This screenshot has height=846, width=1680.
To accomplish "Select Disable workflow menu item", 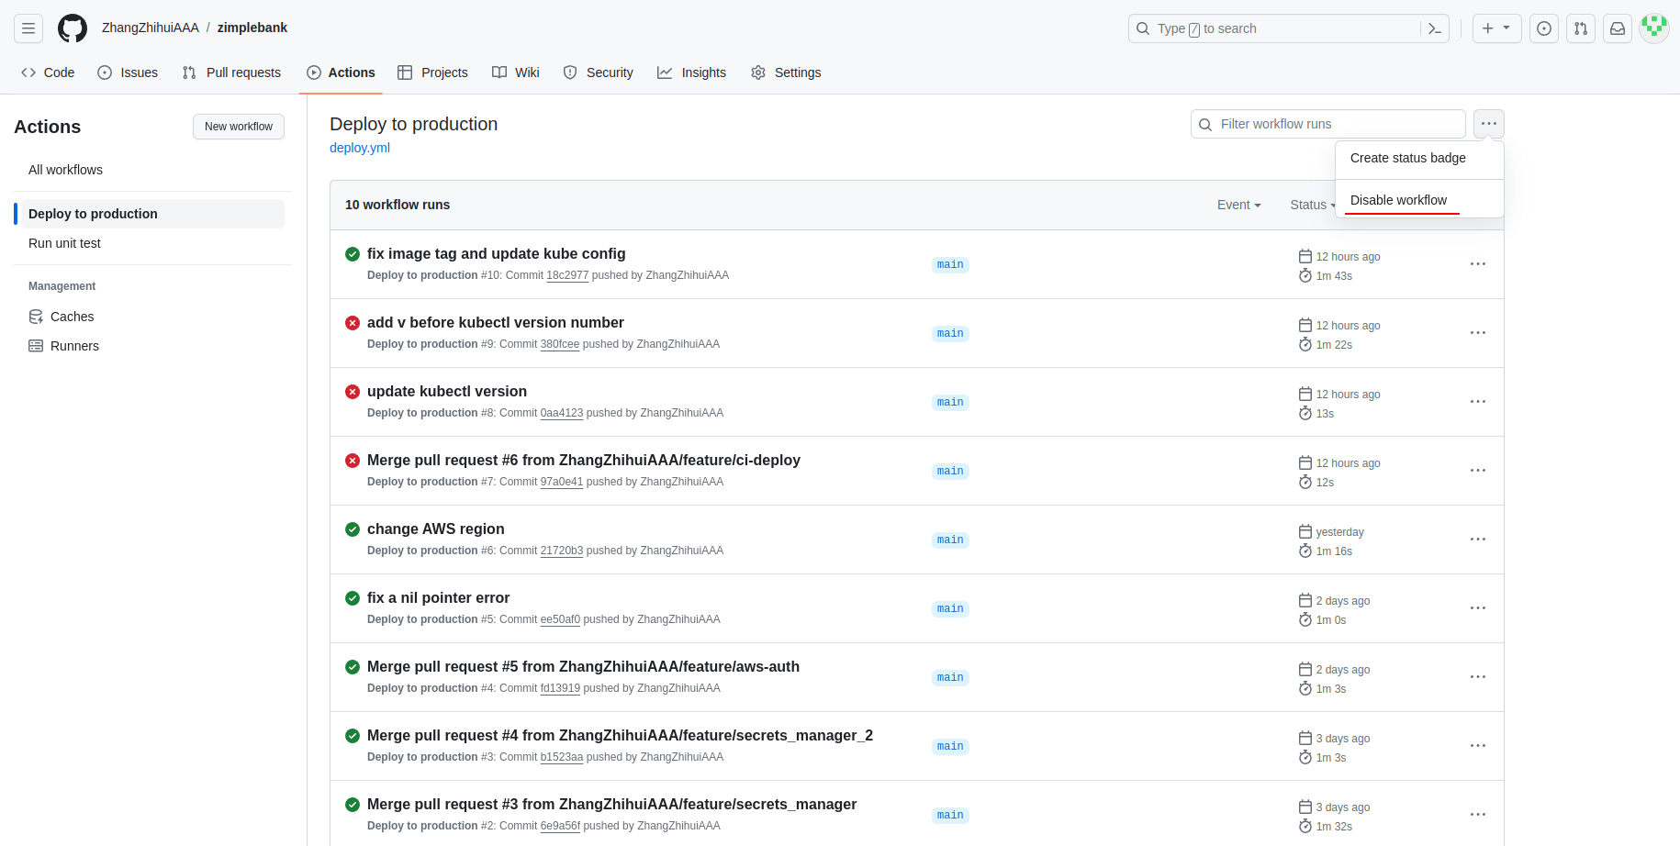I will tap(1398, 200).
